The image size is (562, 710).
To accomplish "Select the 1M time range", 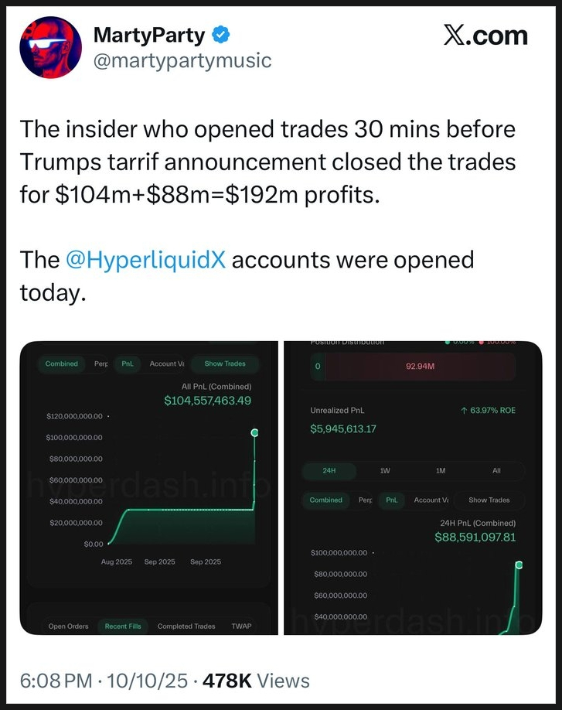I will click(441, 470).
